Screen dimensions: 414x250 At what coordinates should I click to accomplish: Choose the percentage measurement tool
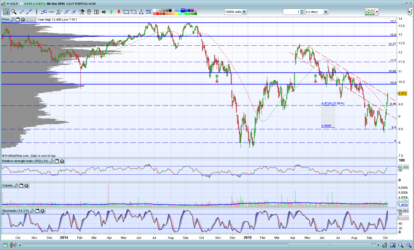(x=149, y=12)
